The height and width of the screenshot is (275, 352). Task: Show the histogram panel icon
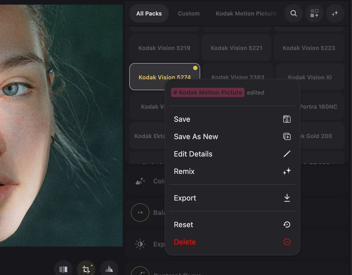click(109, 269)
